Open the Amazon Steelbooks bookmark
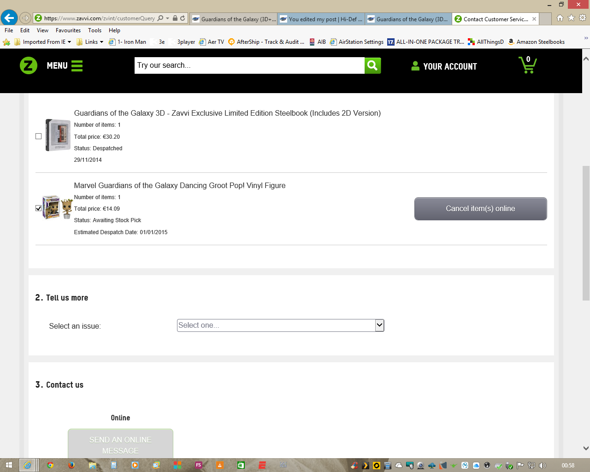590x472 pixels. [537, 42]
